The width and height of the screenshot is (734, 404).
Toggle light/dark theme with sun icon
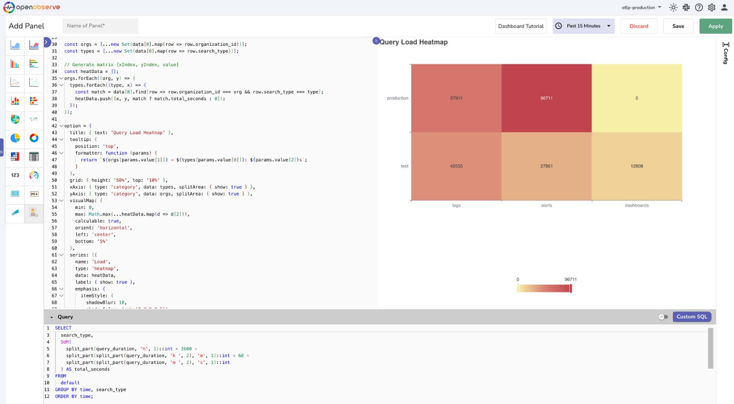click(x=673, y=7)
